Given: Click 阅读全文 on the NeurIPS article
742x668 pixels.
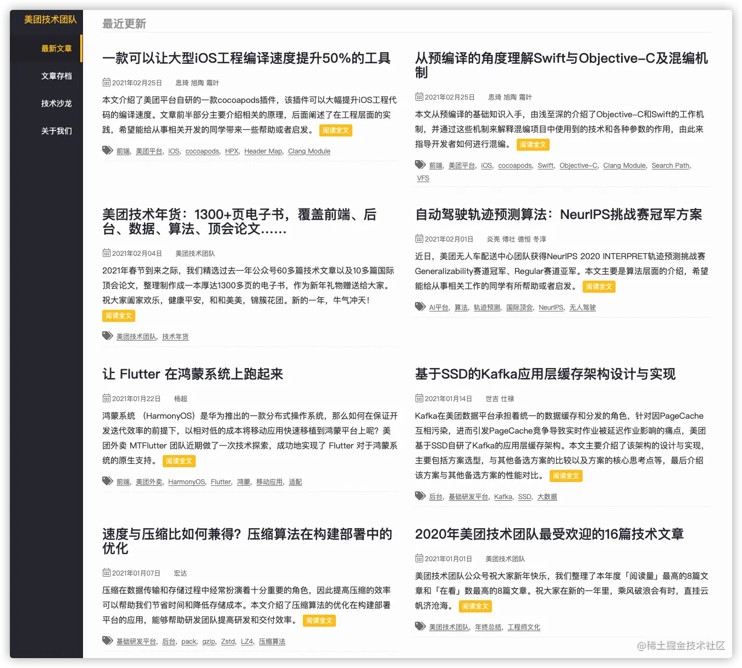Looking at the screenshot, I should (599, 287).
